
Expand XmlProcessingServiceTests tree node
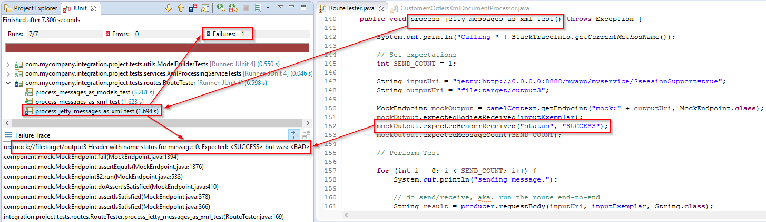click(x=8, y=73)
